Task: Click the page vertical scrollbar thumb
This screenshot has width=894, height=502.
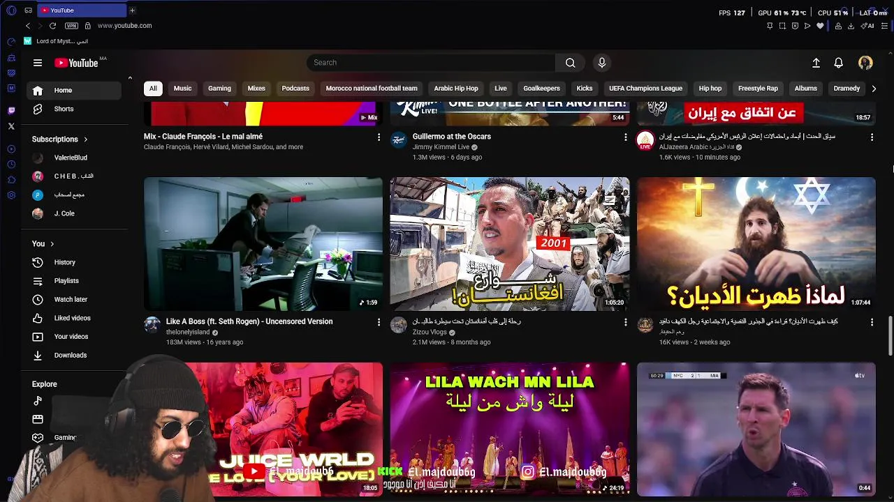Action: [890, 336]
